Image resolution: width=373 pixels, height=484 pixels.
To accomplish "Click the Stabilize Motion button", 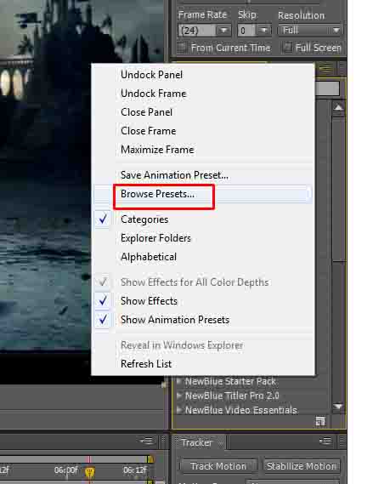I will 302,466.
